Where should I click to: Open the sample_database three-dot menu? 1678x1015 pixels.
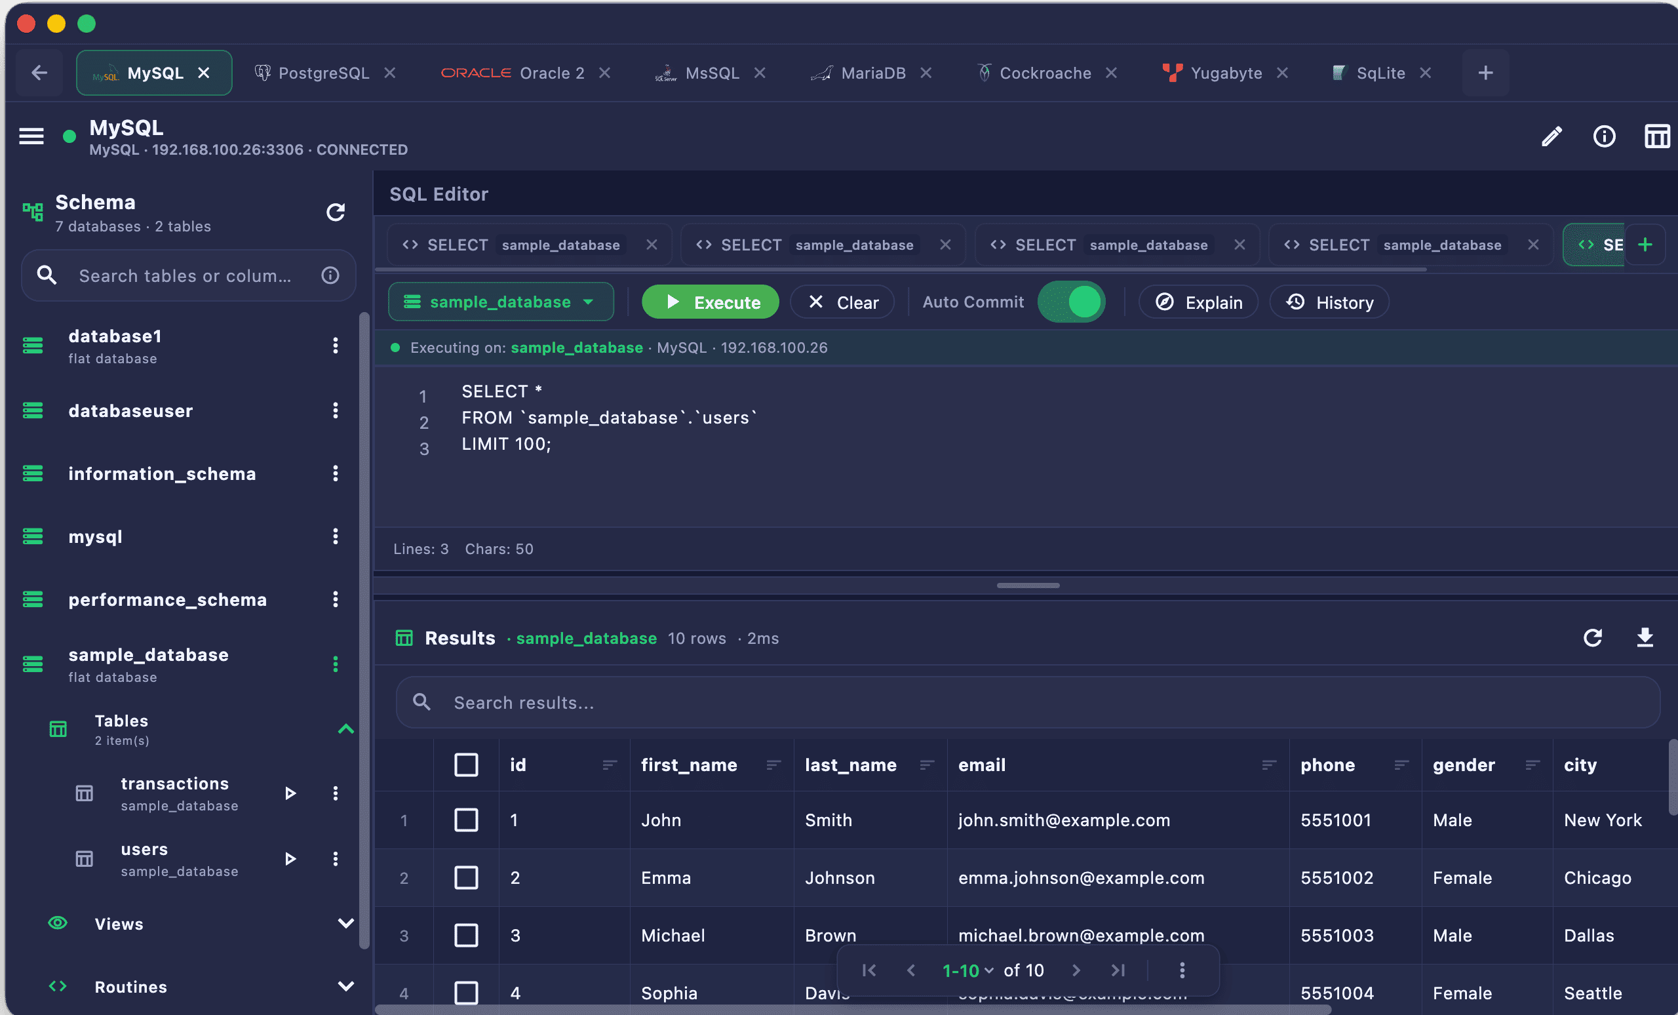point(335,664)
